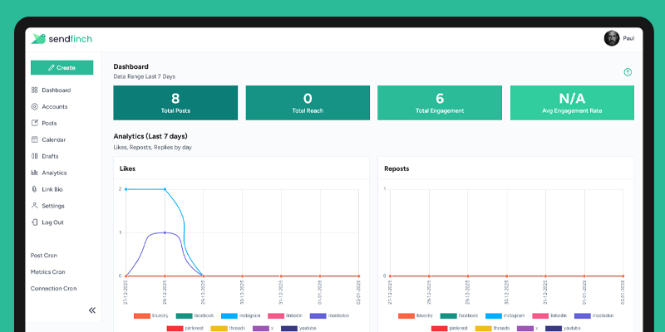
Task: Open Analytics via the bar chart icon
Action: 34,173
